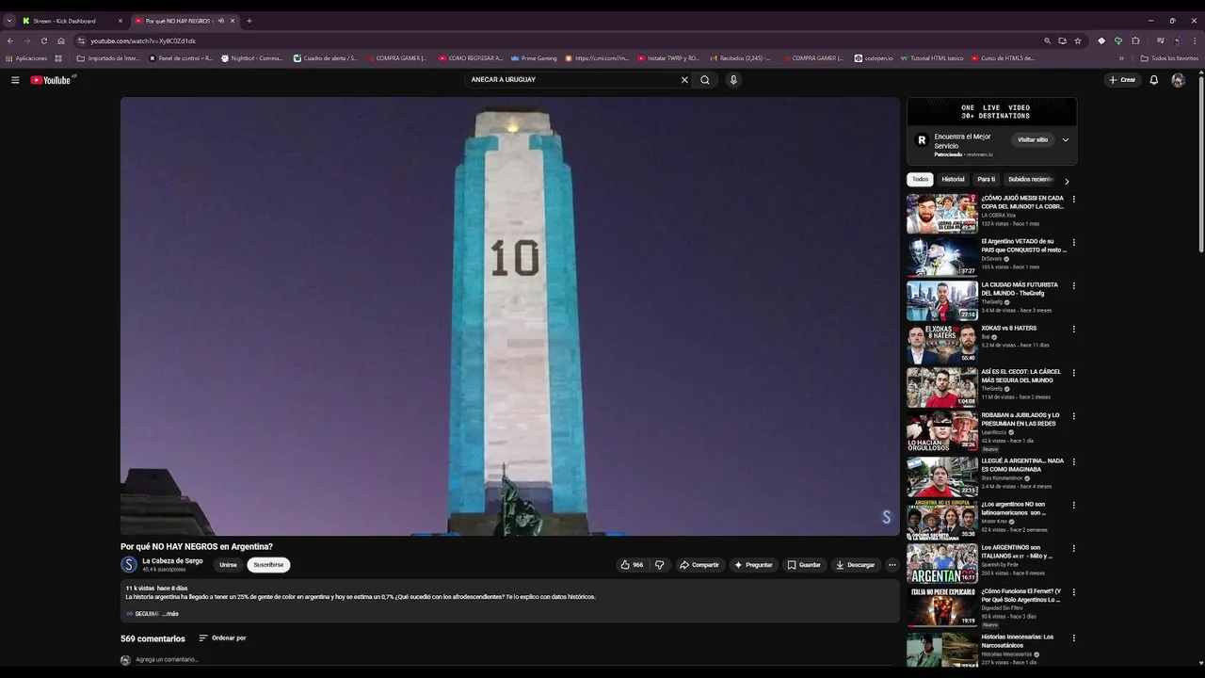Go back in browser history
This screenshot has width=1205, height=678.
click(10, 40)
